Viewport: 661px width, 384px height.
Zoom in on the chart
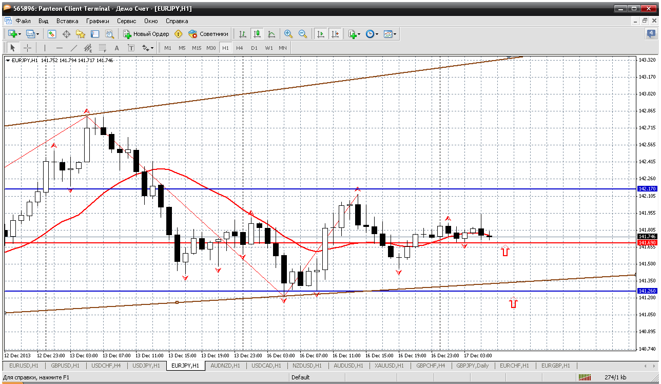[288, 34]
